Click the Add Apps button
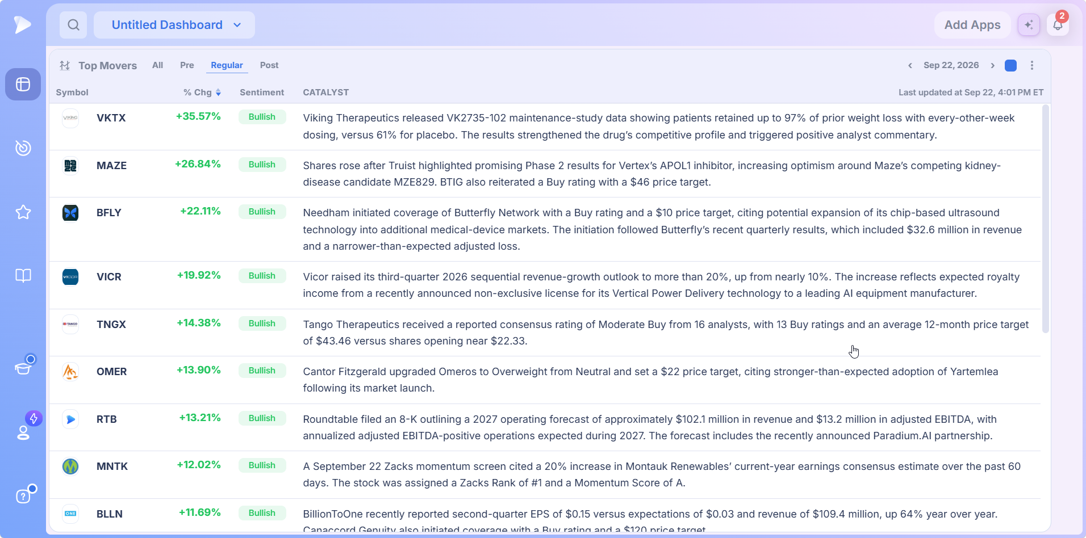Screen dimensions: 1086x538 972,25
